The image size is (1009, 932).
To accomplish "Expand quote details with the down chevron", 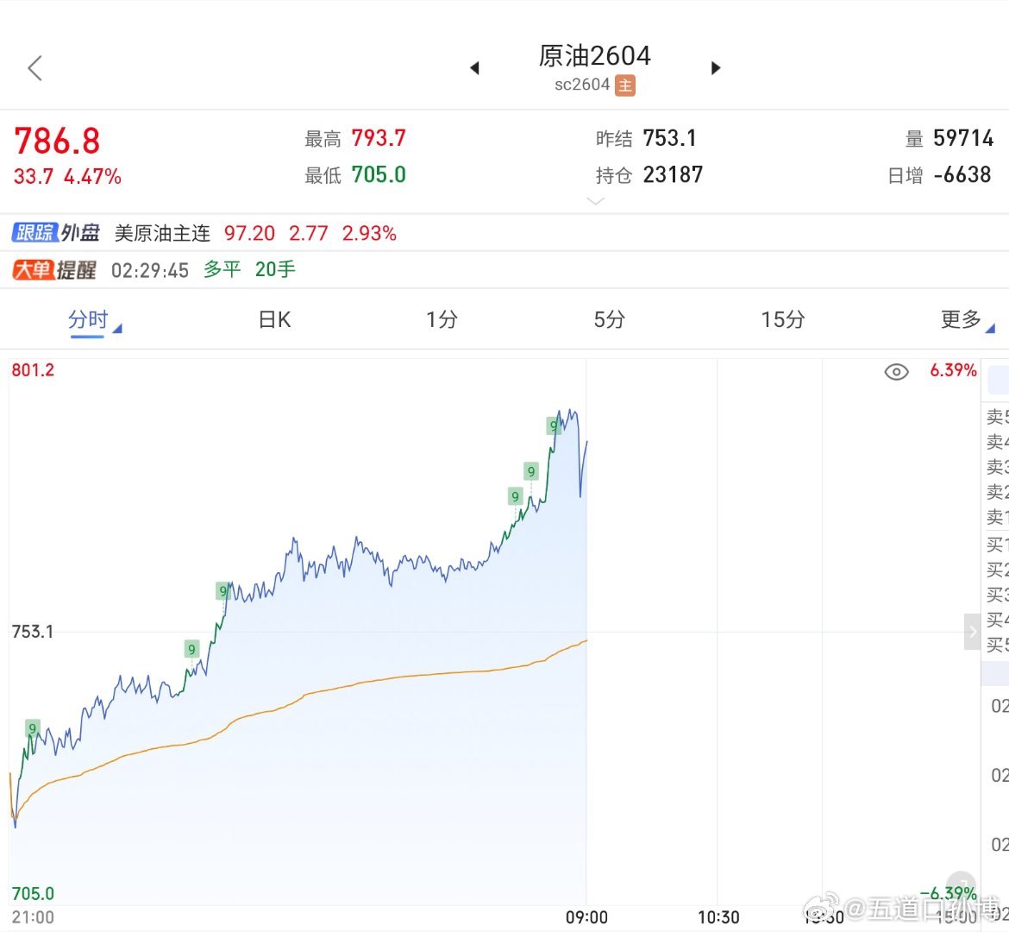I will click(x=595, y=201).
